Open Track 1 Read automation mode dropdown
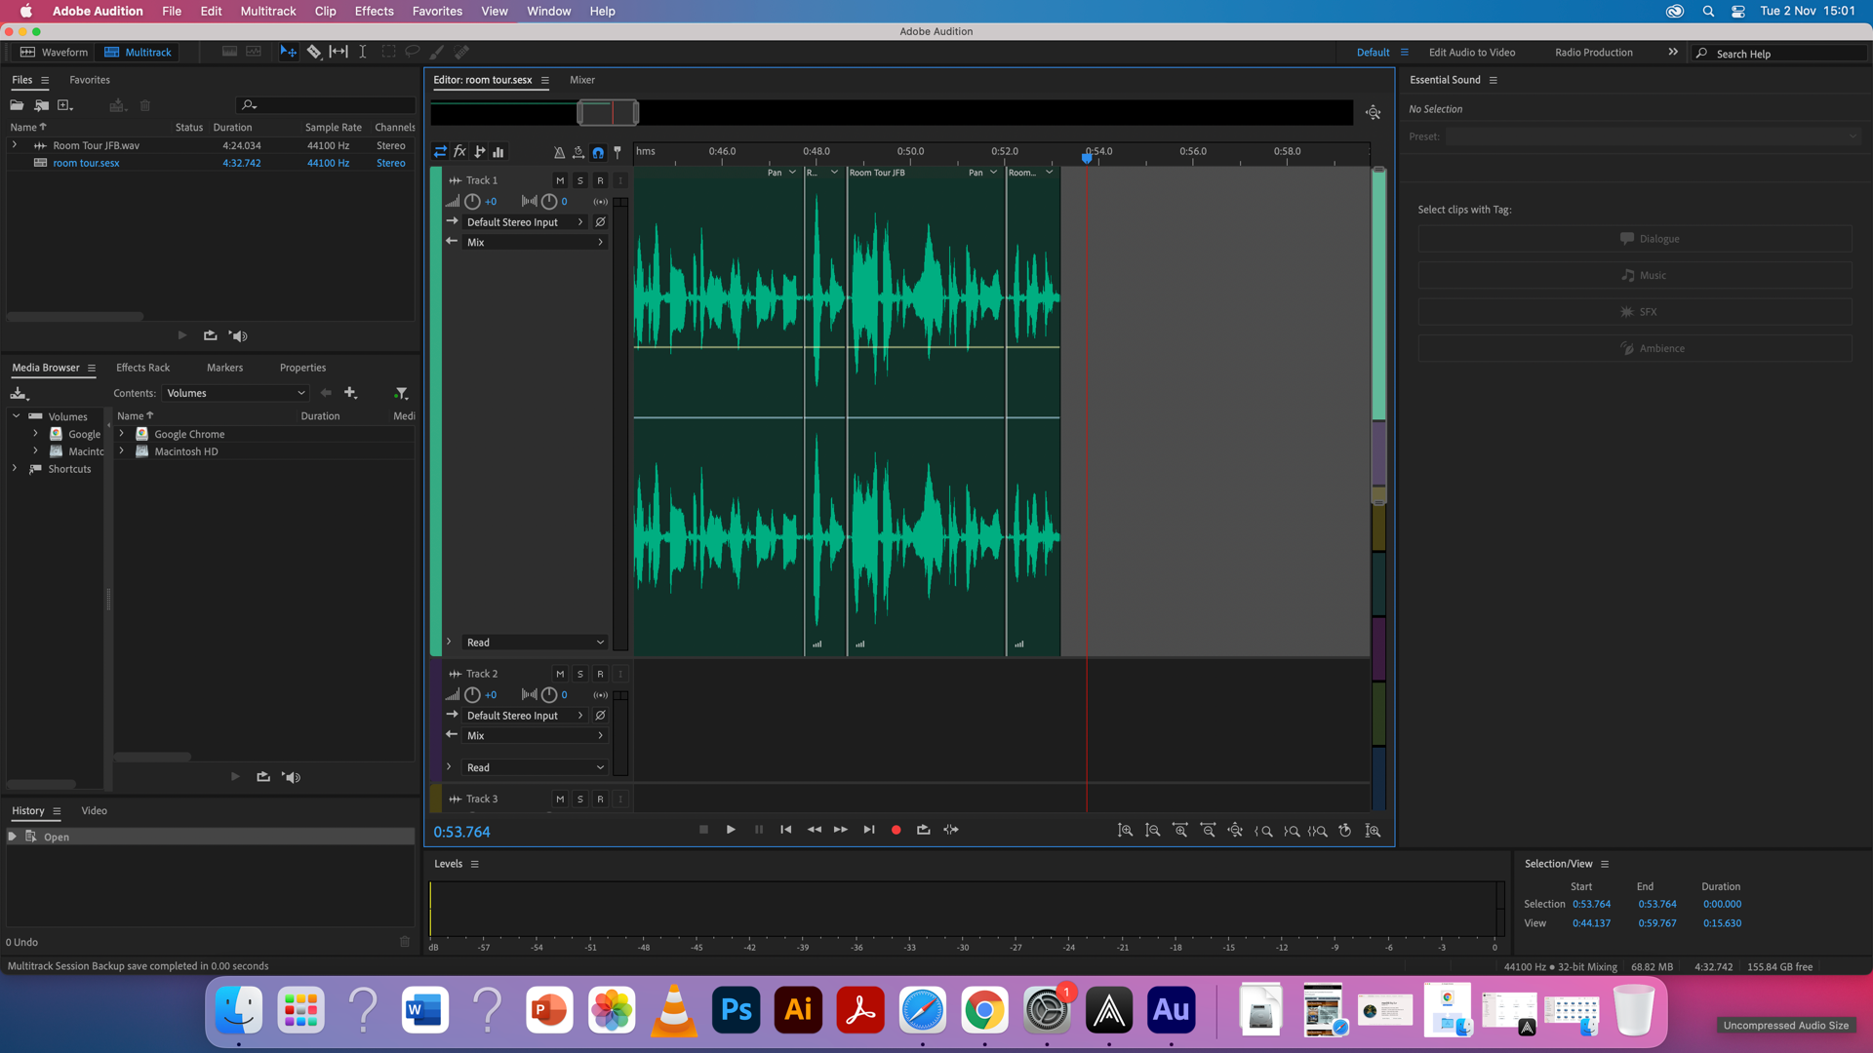Viewport: 1873px width, 1053px height. (x=535, y=643)
